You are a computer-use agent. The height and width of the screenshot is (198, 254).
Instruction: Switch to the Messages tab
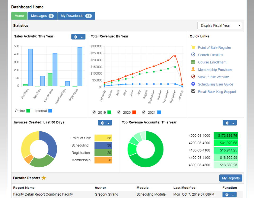42,16
